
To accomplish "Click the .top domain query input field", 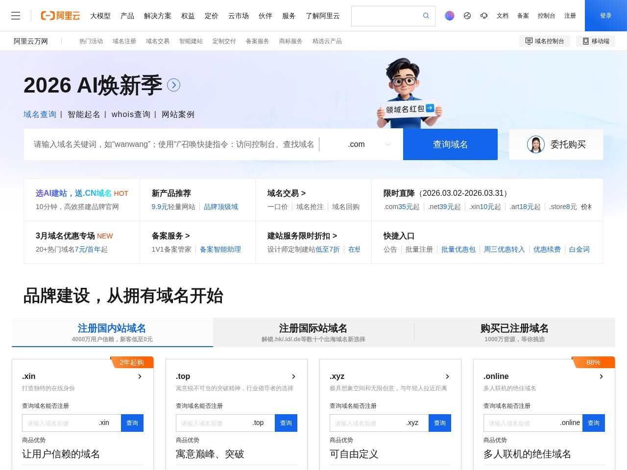I will tap(223, 423).
